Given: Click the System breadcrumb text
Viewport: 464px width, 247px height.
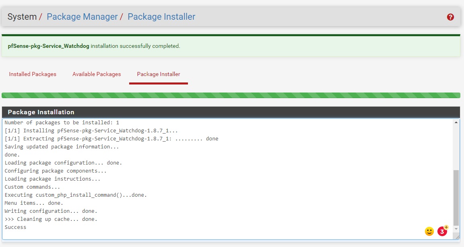Looking at the screenshot, I should coord(22,17).
